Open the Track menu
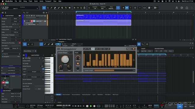 pos(30,1)
